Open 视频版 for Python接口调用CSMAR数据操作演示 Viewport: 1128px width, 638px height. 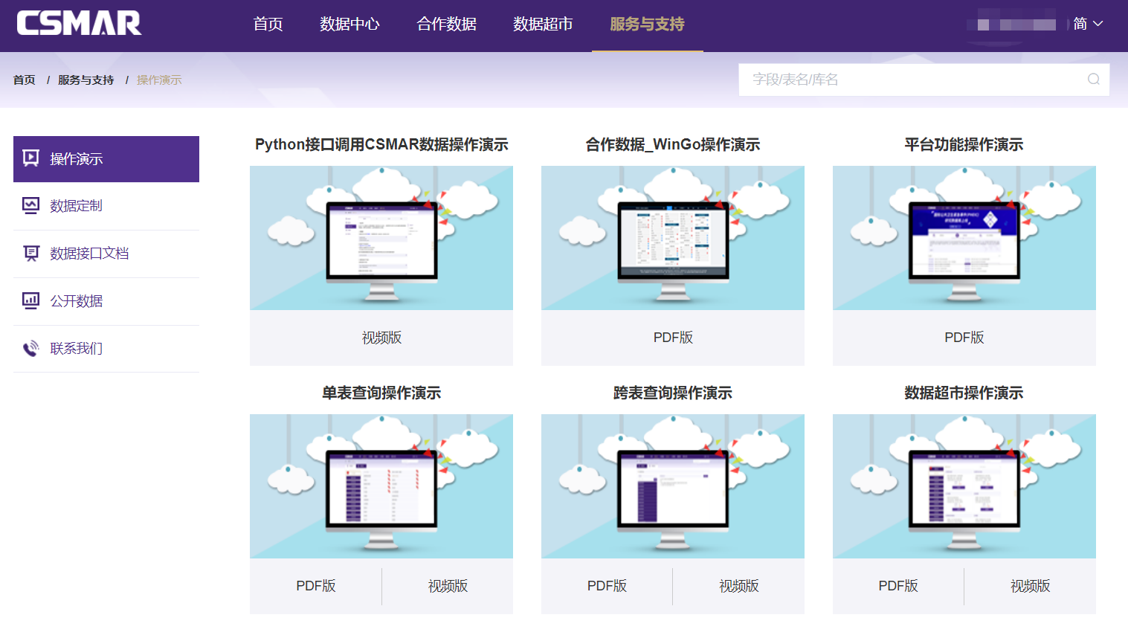click(381, 338)
